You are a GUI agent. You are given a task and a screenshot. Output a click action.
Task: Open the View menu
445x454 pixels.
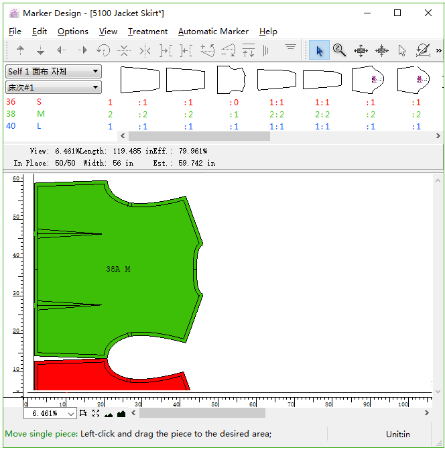pos(108,32)
